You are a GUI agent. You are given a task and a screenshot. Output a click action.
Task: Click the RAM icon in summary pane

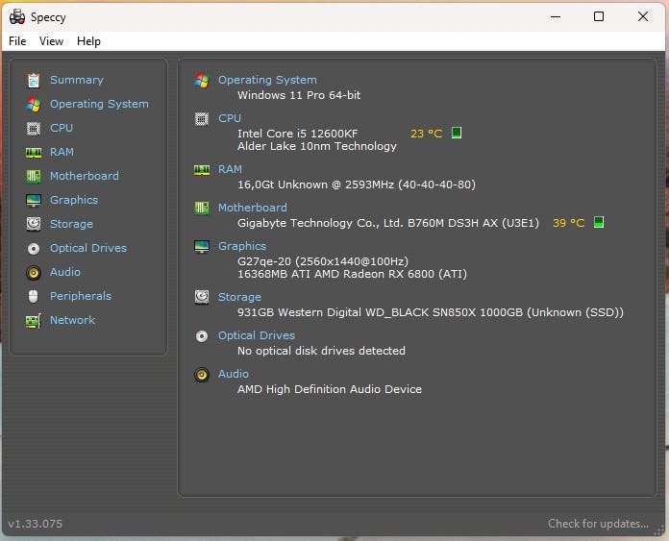click(x=202, y=170)
